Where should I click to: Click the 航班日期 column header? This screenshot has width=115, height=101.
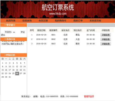41,30
